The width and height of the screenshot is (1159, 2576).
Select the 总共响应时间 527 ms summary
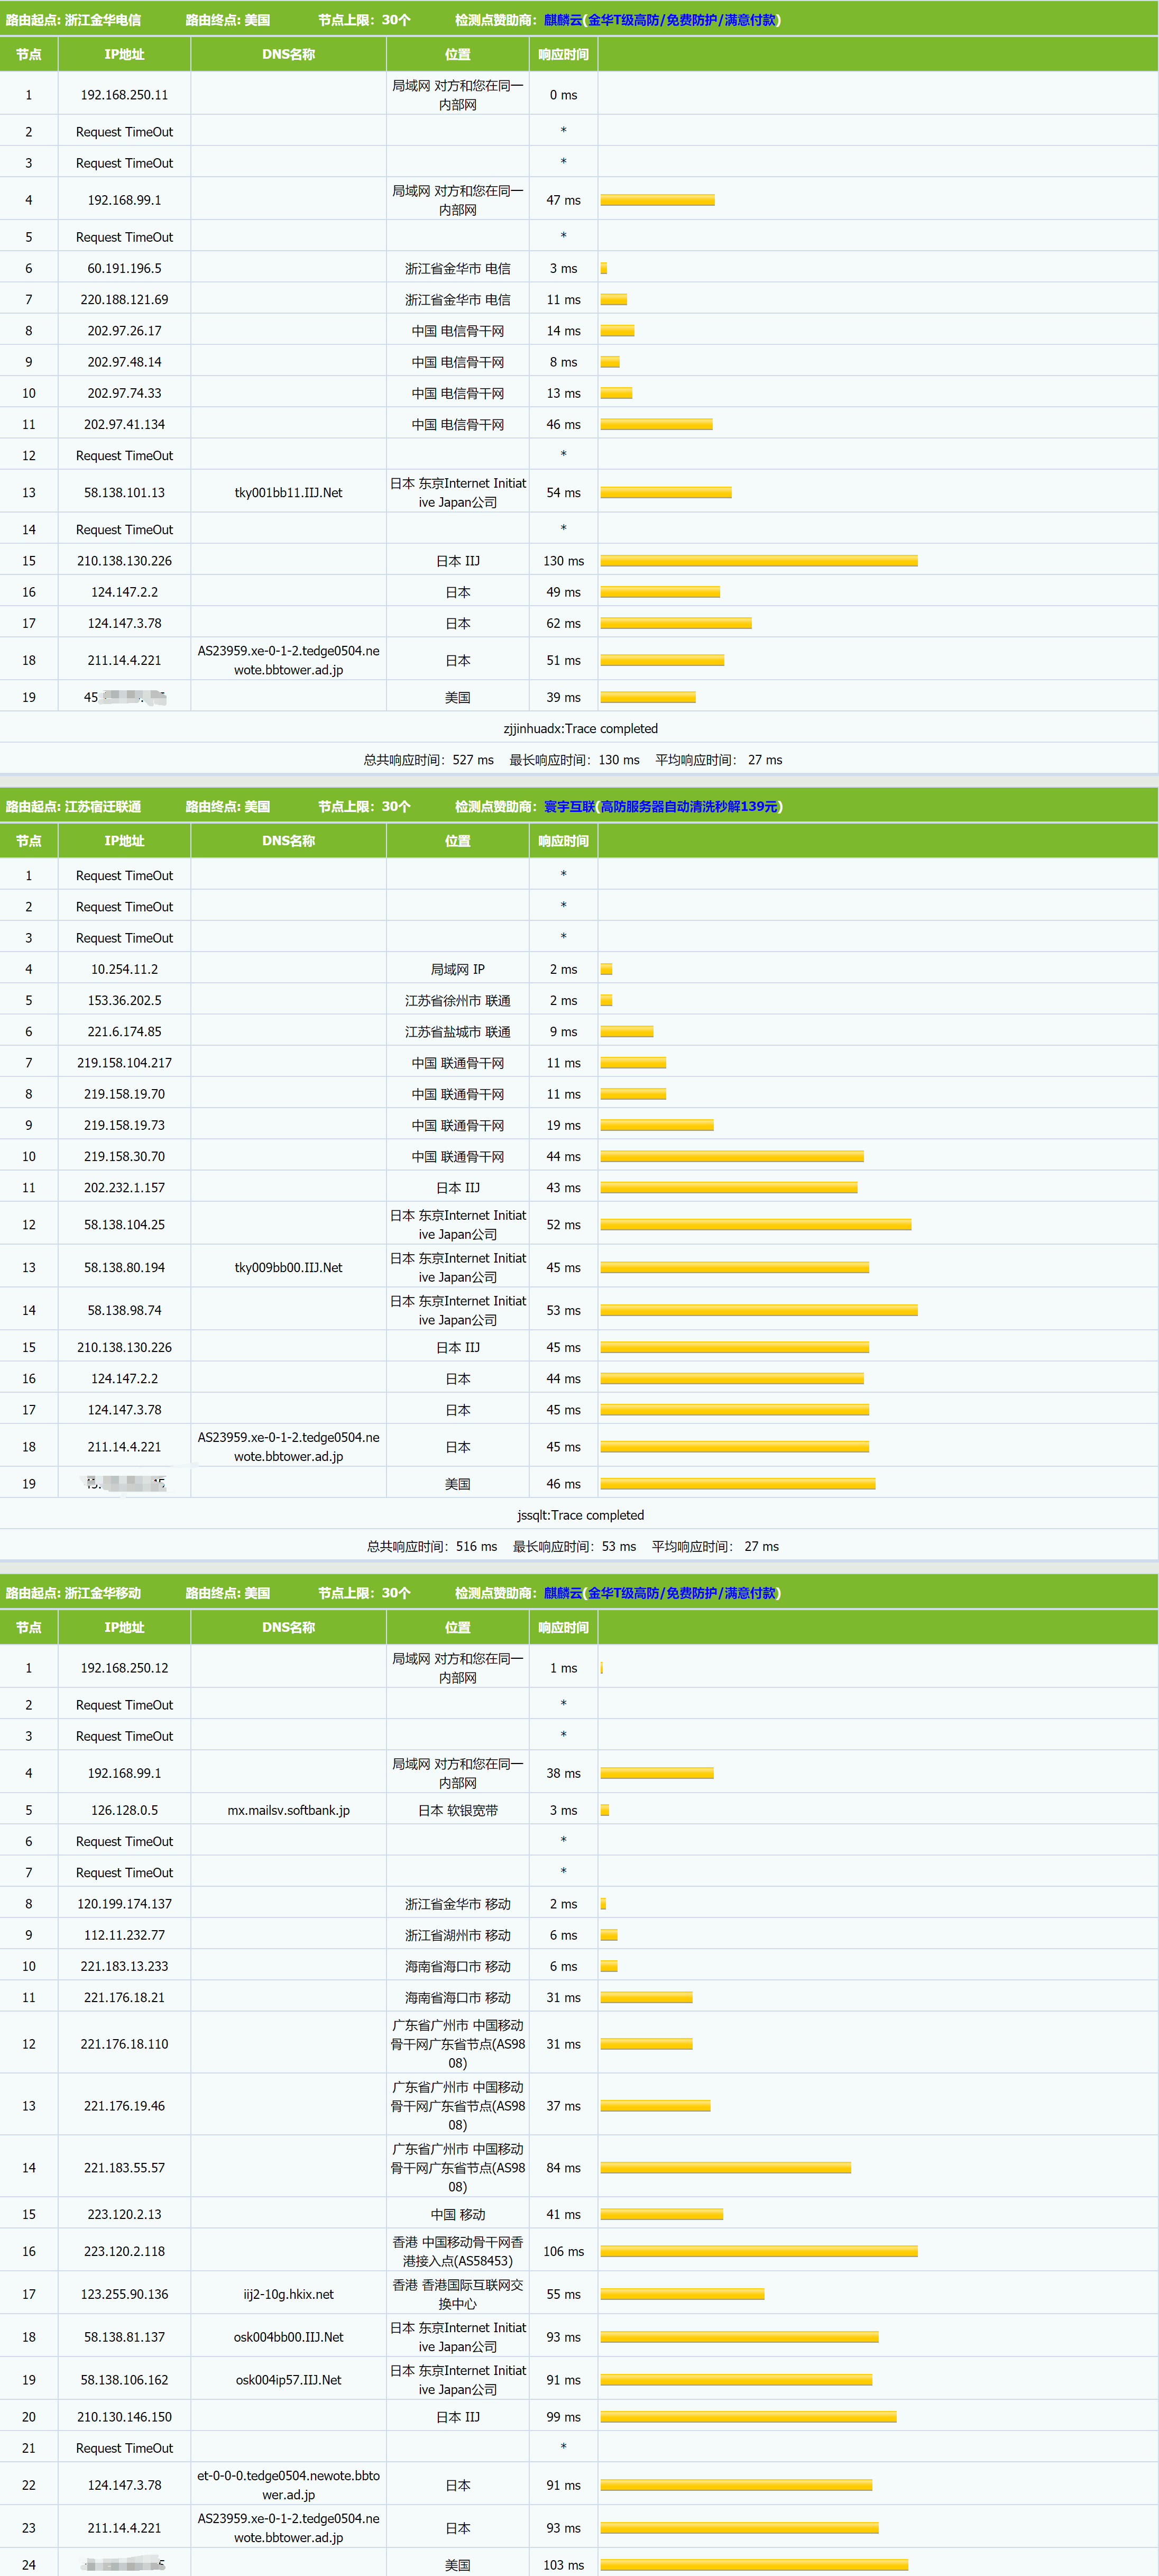point(428,760)
